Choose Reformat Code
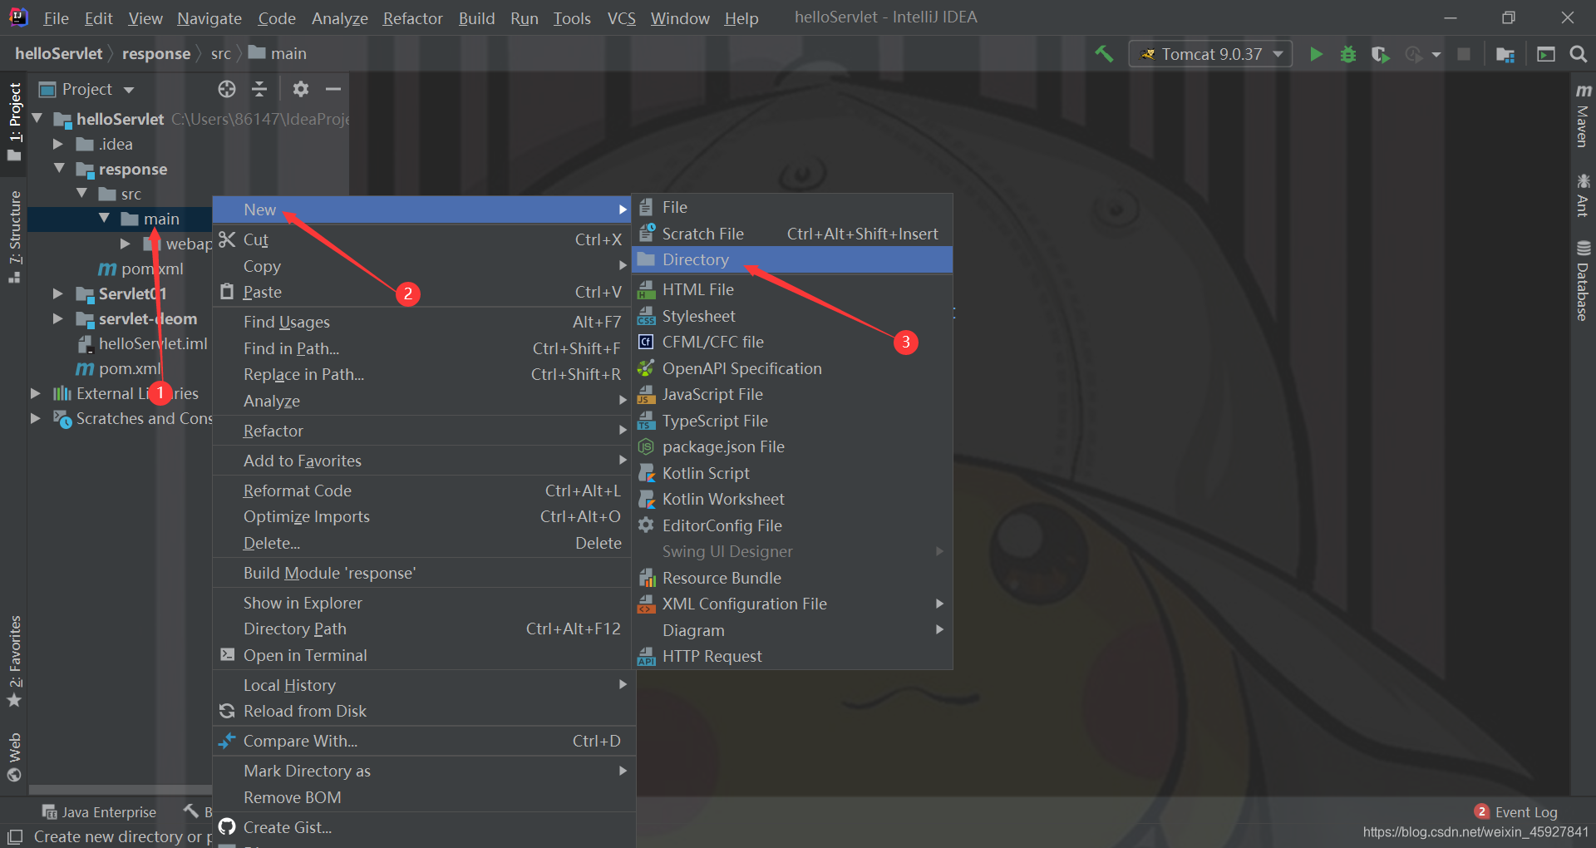 tap(422, 491)
